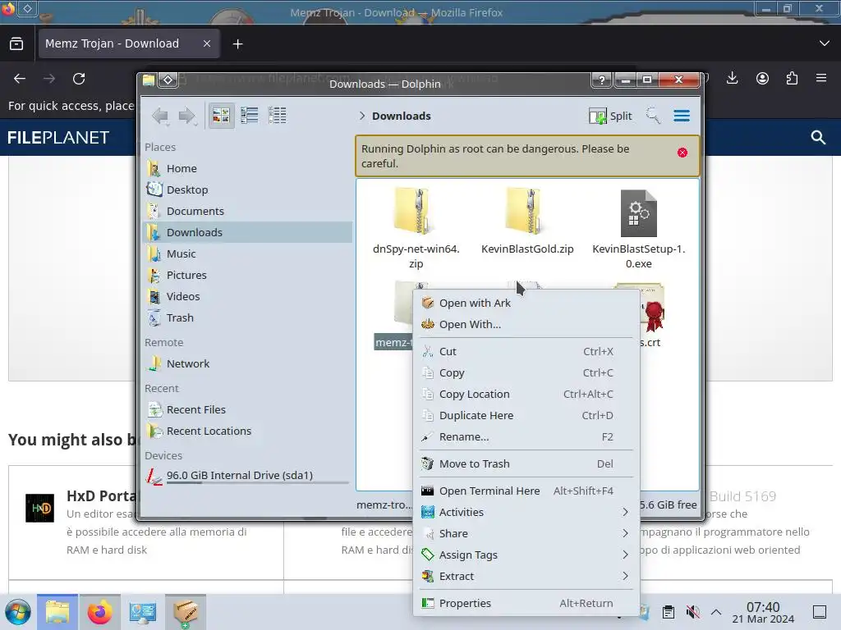Open Dolphin search magnifier
841x630 pixels.
pyautogui.click(x=653, y=116)
